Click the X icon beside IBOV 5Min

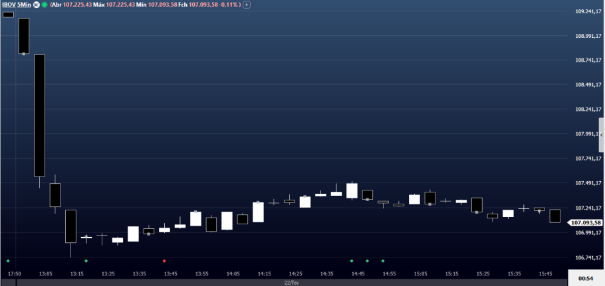pos(37,5)
